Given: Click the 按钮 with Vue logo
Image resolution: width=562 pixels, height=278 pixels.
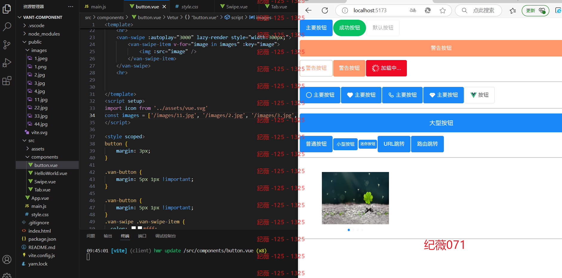Looking at the screenshot, I should coord(479,95).
